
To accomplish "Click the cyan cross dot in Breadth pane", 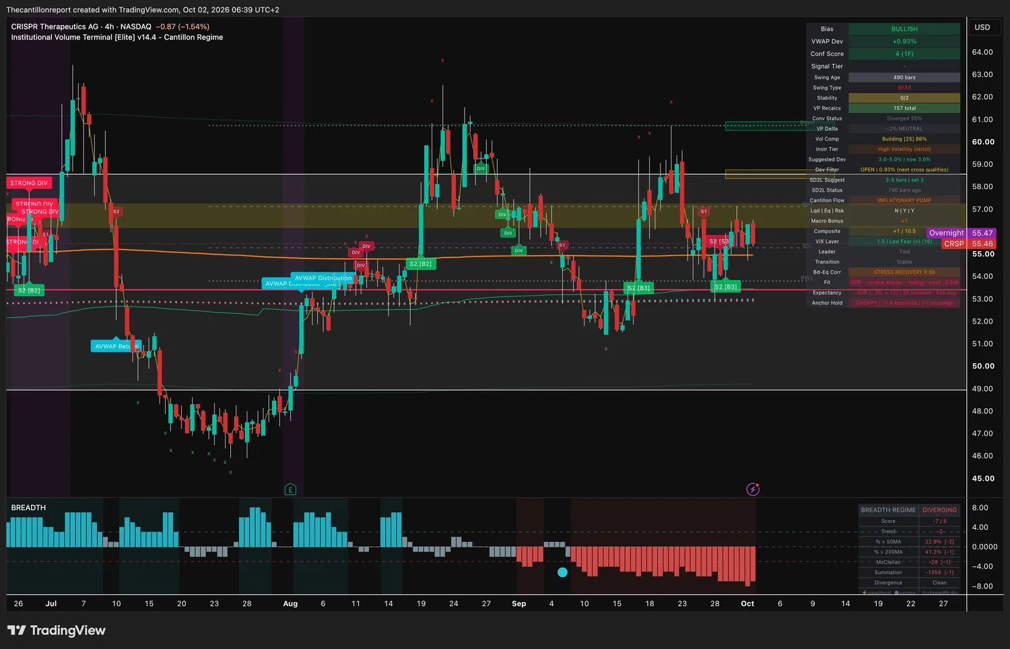I will coord(562,572).
